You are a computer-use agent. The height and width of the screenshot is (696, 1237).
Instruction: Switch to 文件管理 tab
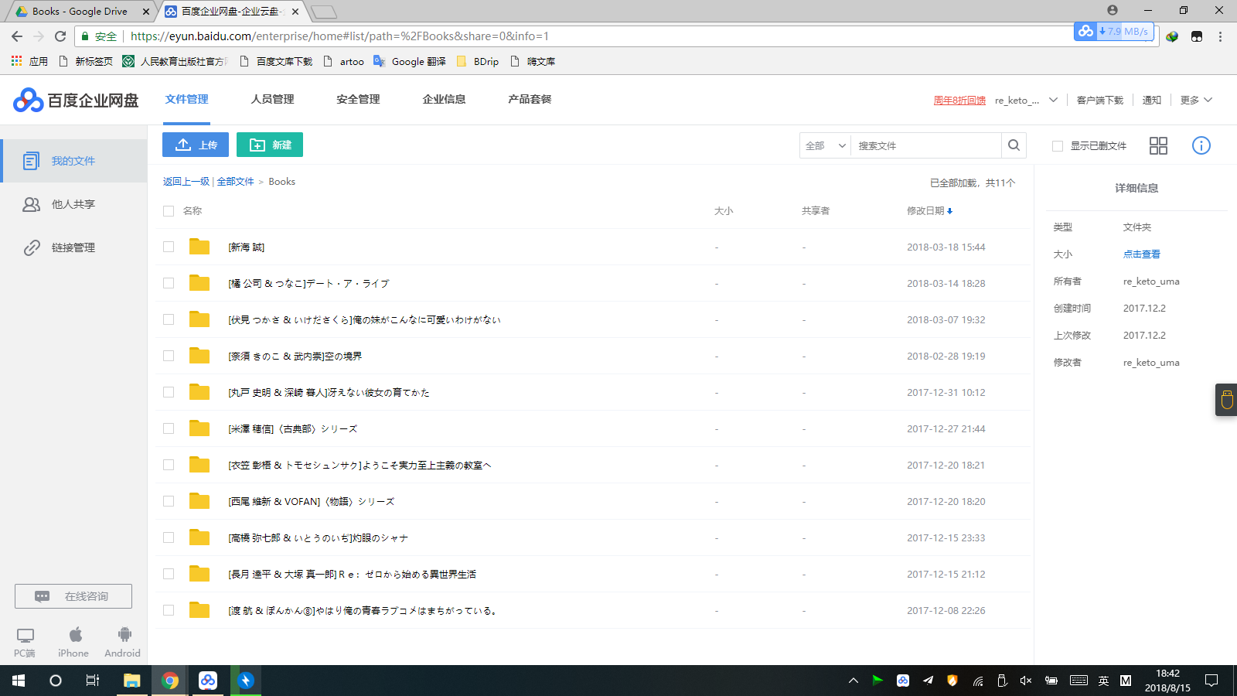pos(187,99)
